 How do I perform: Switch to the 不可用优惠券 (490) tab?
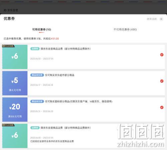pyautogui.click(x=125, y=29)
